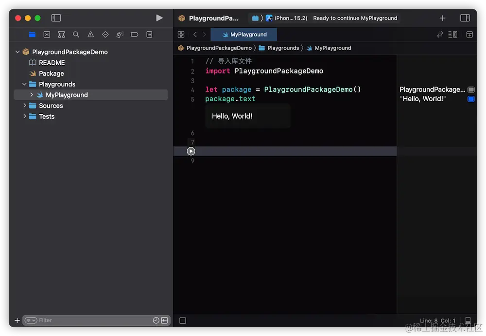This screenshot has width=486, height=336.
Task: Toggle the inspectors panel
Action: tap(465, 18)
